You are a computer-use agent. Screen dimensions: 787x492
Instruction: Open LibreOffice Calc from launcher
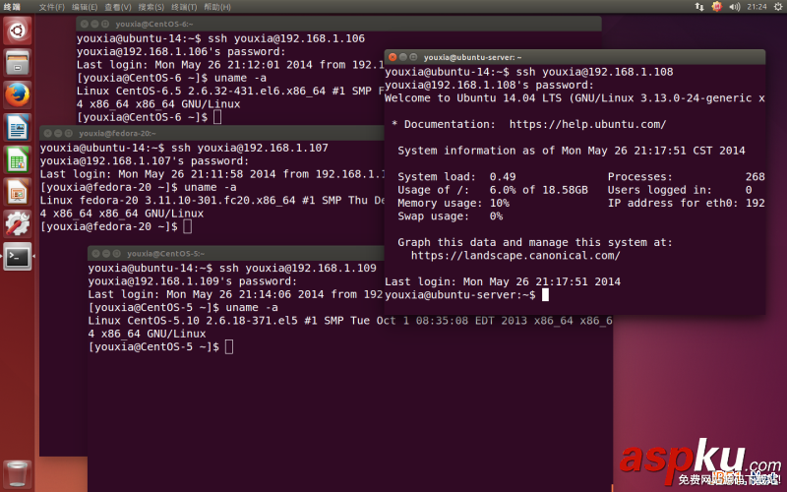click(x=18, y=160)
